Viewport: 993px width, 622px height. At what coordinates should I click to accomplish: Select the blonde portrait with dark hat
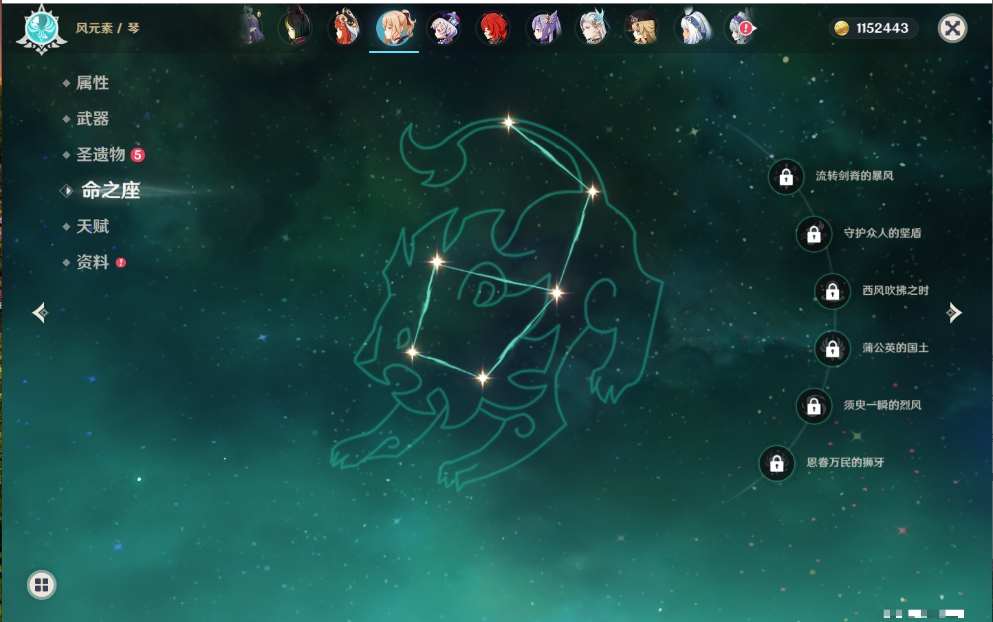point(642,28)
